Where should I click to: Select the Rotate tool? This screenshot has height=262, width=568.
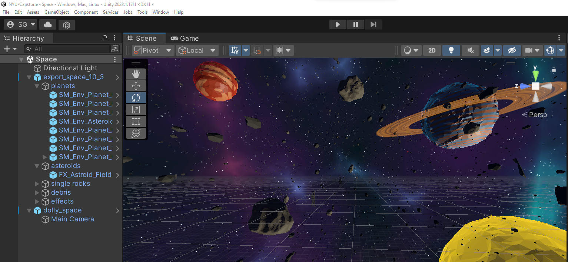[x=136, y=98]
